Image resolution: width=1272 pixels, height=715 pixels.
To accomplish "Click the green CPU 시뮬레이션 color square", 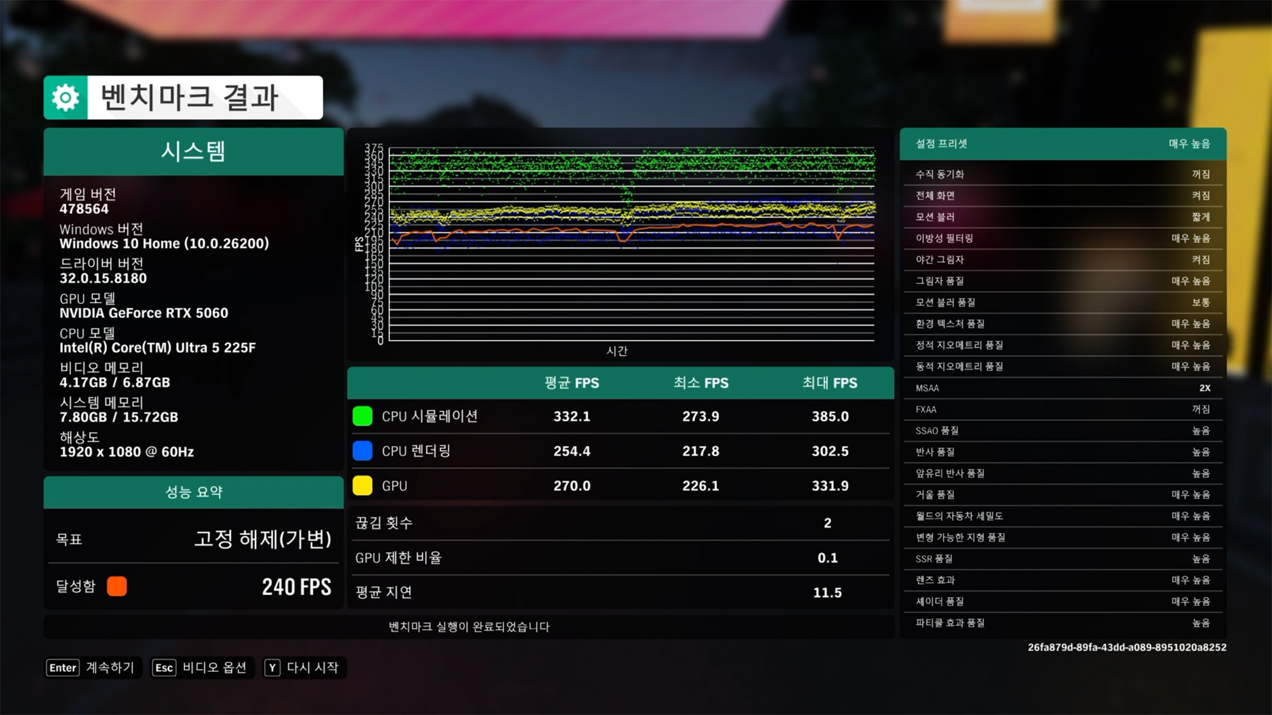I will [x=363, y=416].
